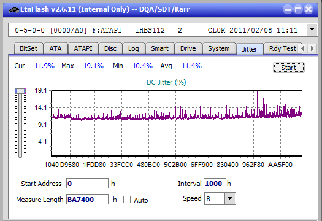The height and width of the screenshot is (221, 322).
Task: Expand the Speed dropdown
Action: [x=230, y=198]
